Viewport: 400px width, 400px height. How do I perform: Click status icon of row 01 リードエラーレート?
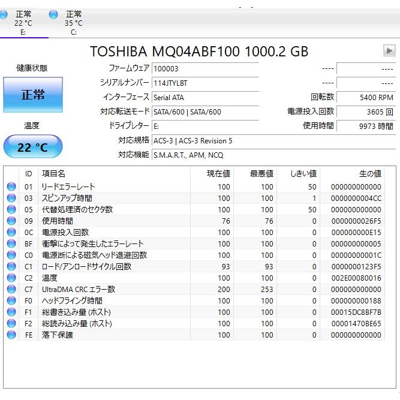[x=11, y=187]
